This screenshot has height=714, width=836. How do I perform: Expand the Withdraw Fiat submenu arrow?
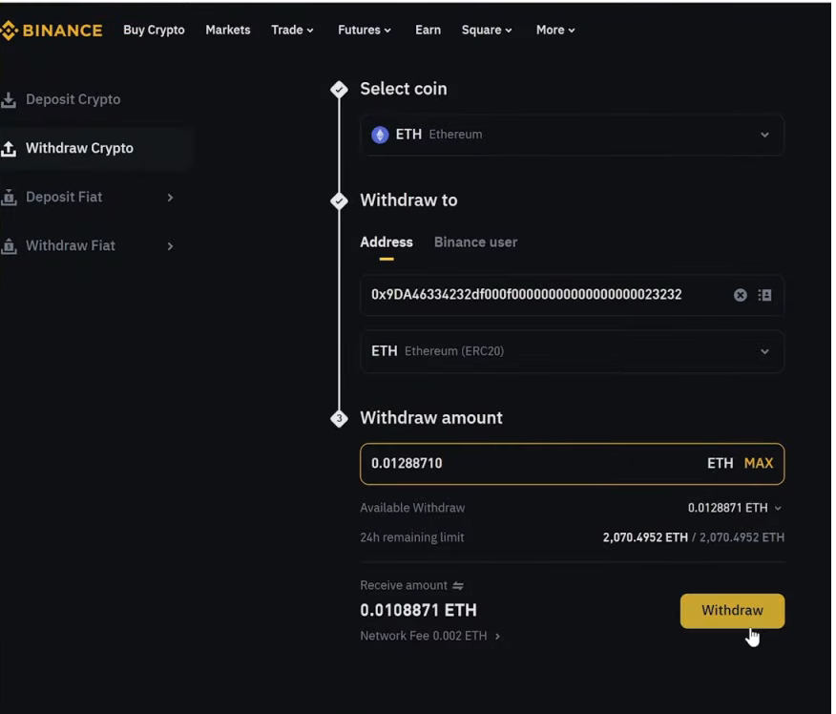click(170, 246)
